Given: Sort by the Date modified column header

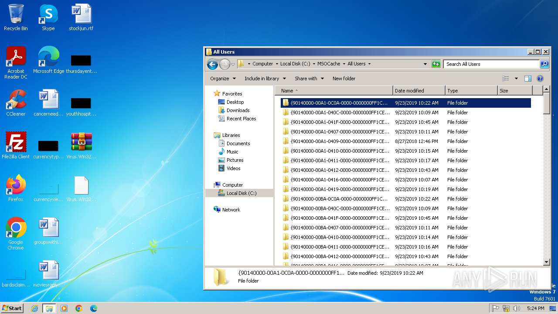Looking at the screenshot, I should tap(419, 91).
